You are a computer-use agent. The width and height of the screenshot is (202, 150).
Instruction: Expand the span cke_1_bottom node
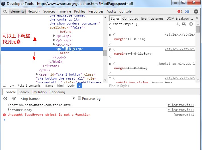(x=37, y=74)
